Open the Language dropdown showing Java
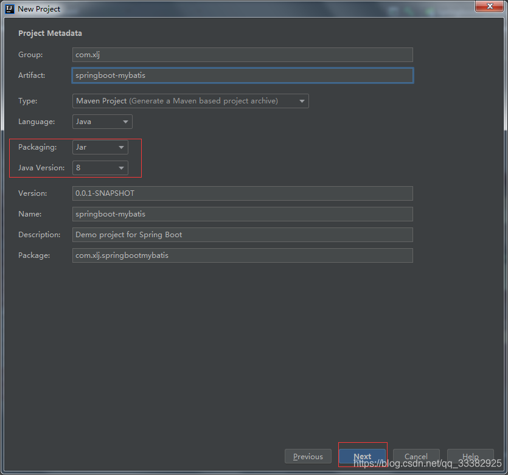 click(x=102, y=122)
